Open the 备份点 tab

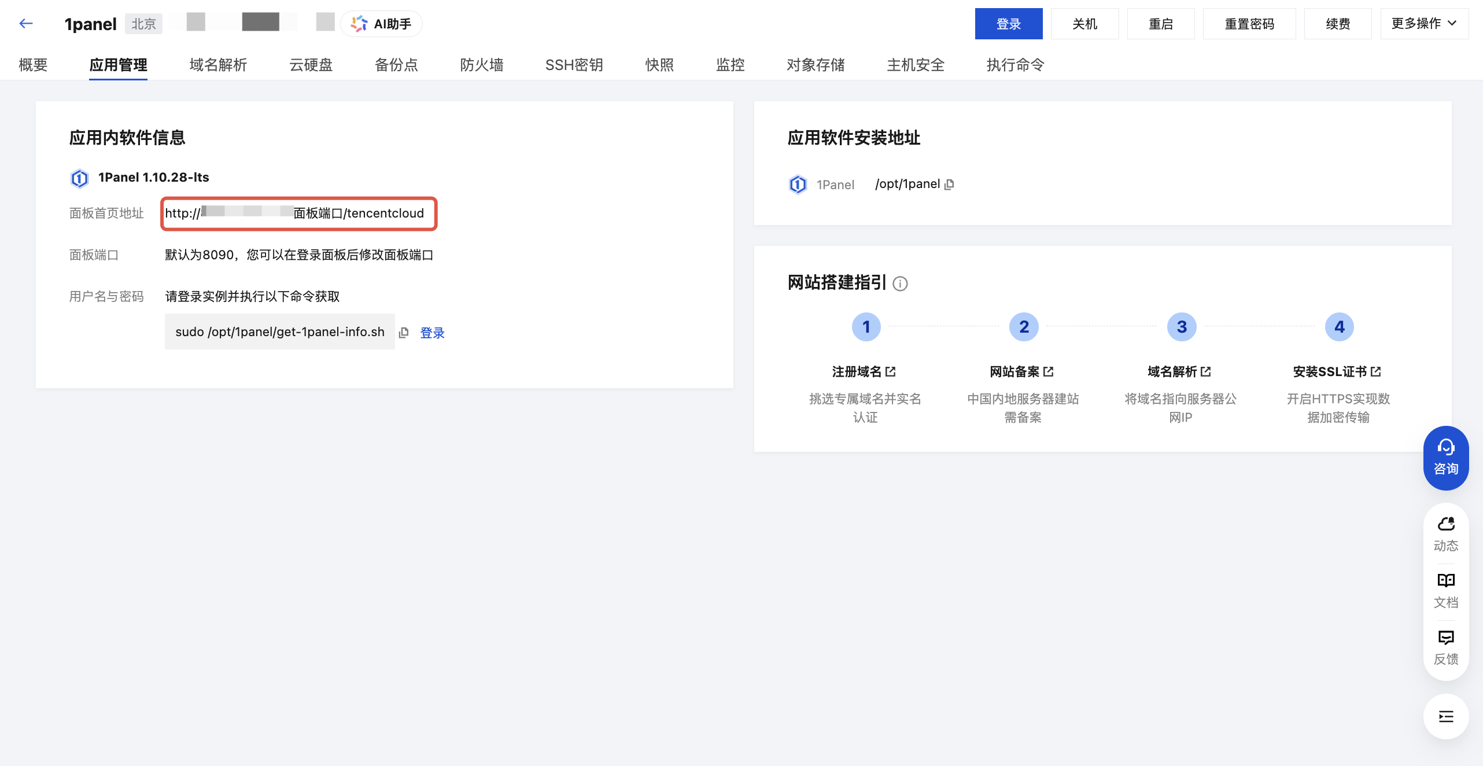pos(396,65)
